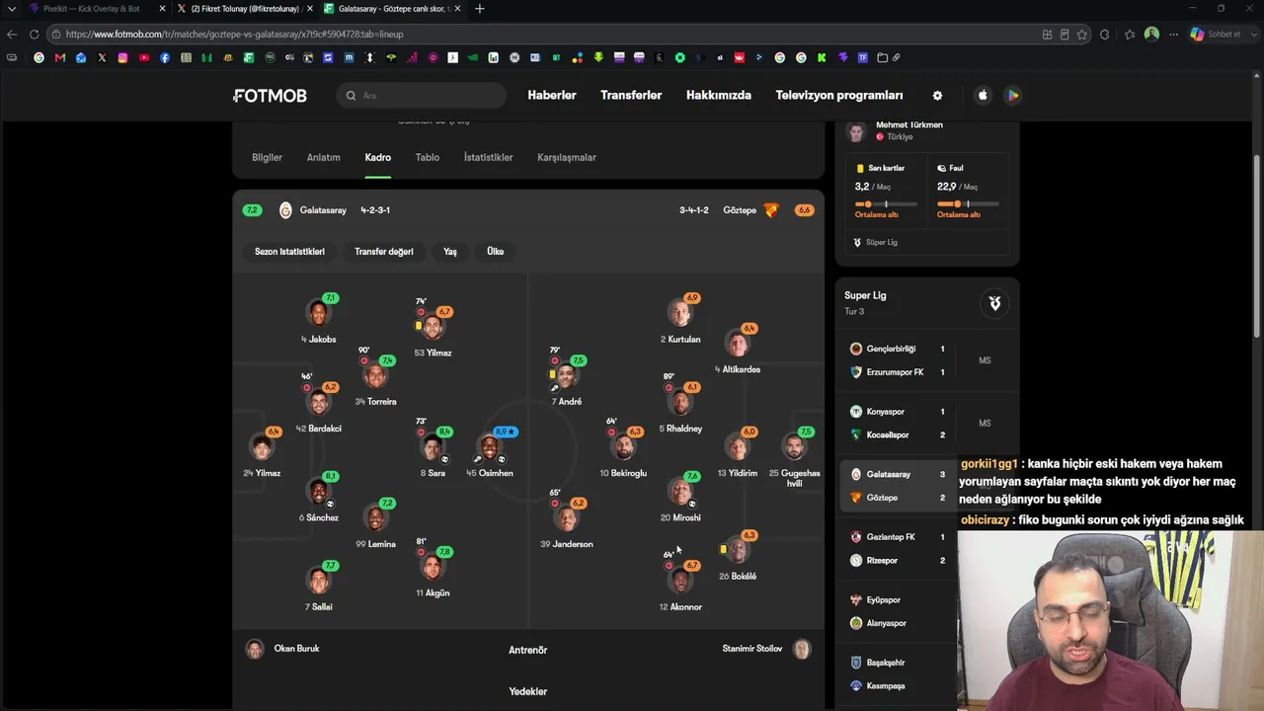1264x711 pixels.
Task: Open the Facebook bookmark
Action: [165, 57]
